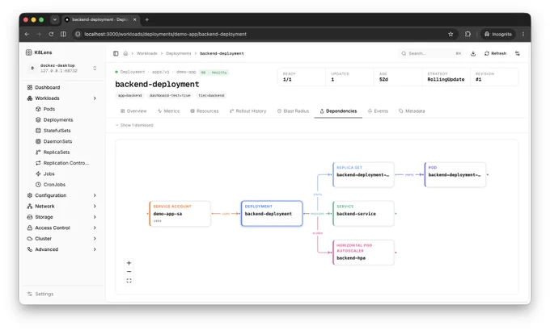Open browser extensions puzzle icon
Viewport: 550px width, 330px height.
[468, 35]
